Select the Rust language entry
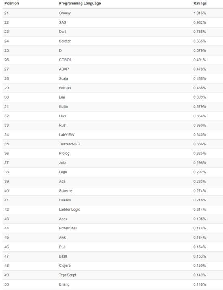Viewport: 223px width, 290px height. [62, 125]
